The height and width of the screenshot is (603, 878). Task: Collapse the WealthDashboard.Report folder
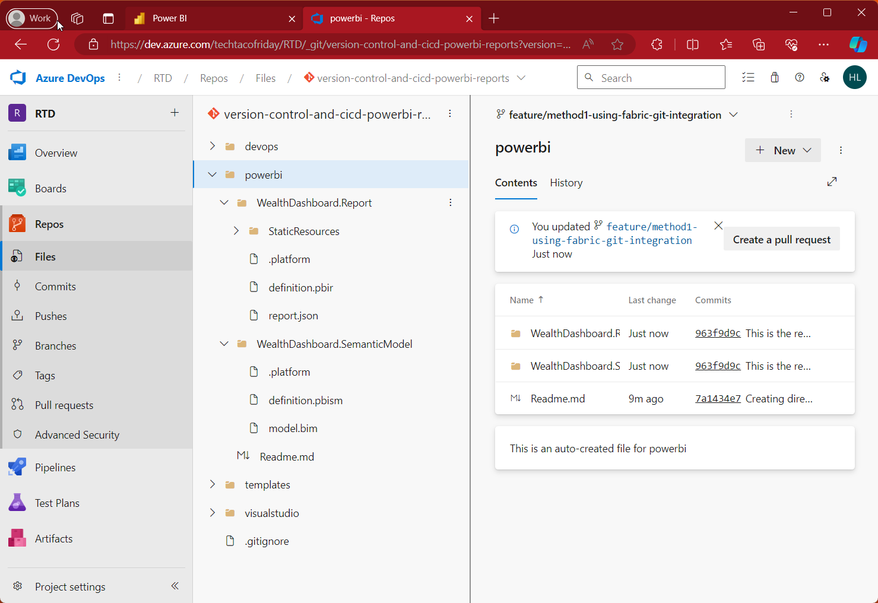tap(224, 202)
